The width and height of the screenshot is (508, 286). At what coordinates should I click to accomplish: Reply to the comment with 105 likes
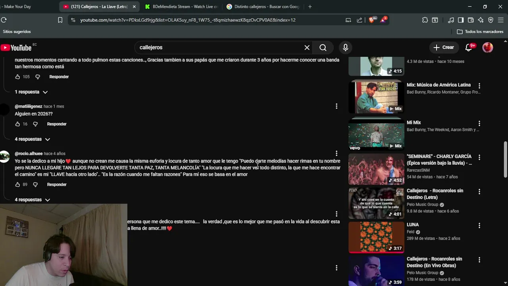(59, 77)
